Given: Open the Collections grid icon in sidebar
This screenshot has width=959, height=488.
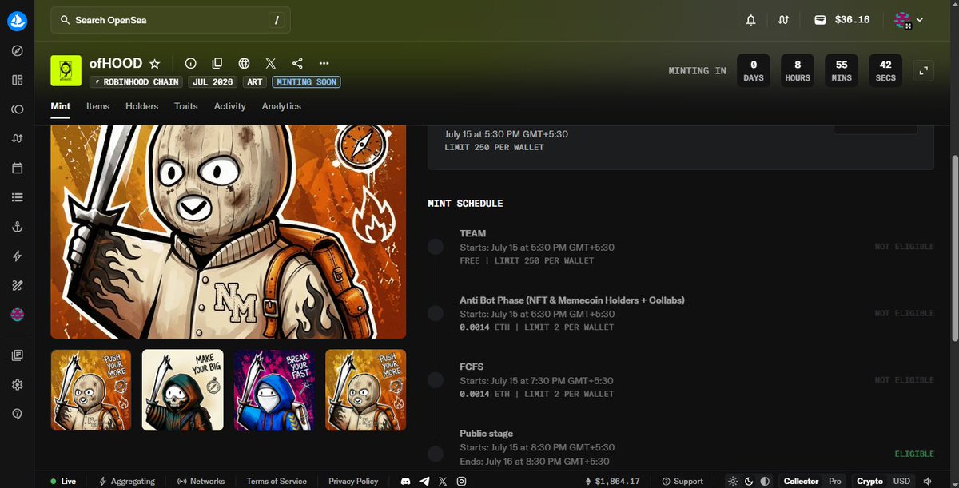Looking at the screenshot, I should click(17, 80).
